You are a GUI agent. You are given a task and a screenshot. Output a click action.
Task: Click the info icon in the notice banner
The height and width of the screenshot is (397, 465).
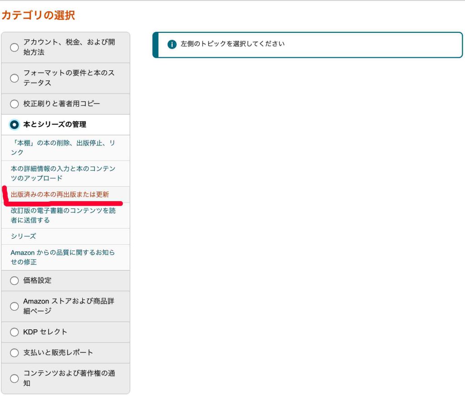172,45
